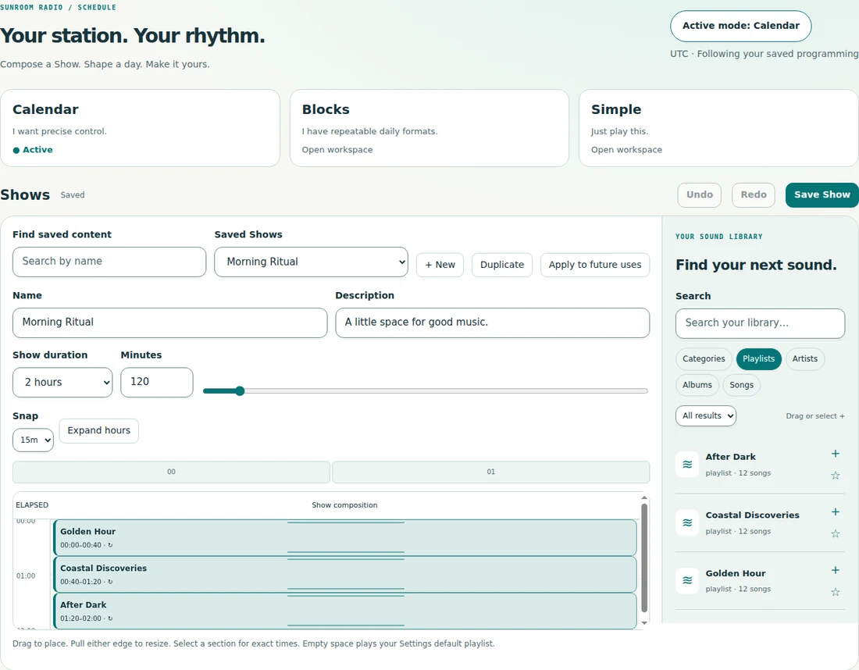Select the Playlists filter tab

tap(758, 359)
